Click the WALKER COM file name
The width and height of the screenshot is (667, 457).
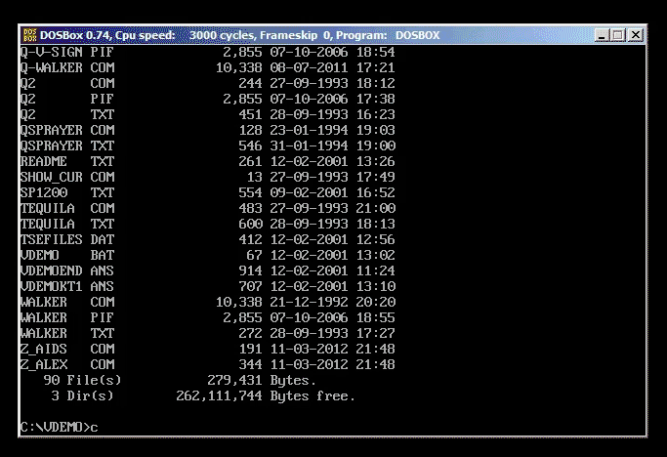point(66,302)
